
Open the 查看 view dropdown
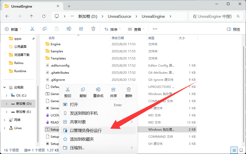point(136,29)
